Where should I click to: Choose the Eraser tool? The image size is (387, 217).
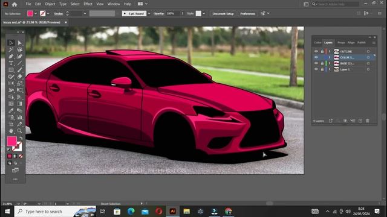coord(20,77)
